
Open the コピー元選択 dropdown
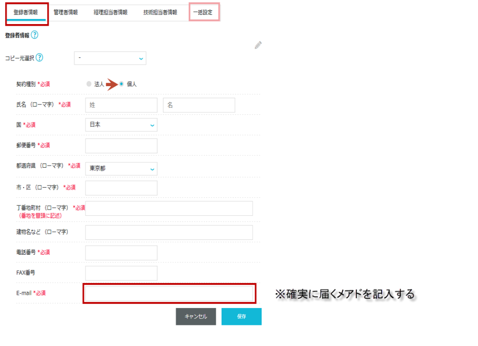click(110, 58)
